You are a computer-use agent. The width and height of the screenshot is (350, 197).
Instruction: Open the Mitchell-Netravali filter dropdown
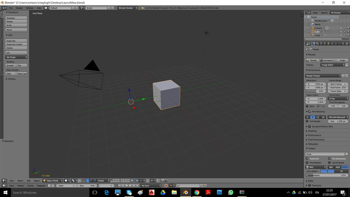coord(338,117)
